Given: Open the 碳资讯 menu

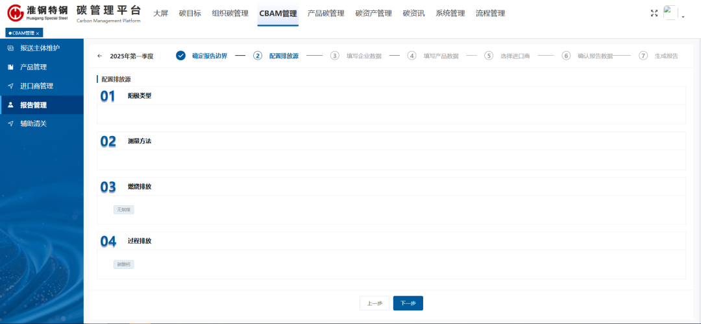Looking at the screenshot, I should tap(414, 14).
